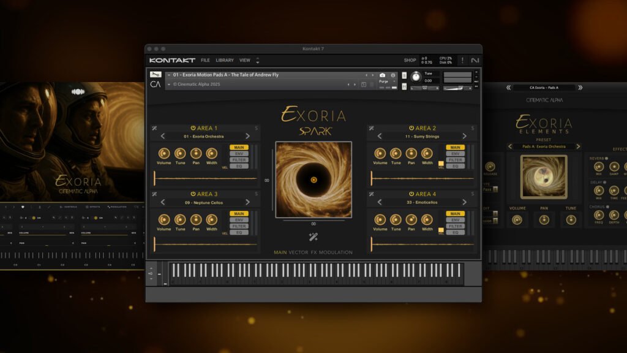
Task: Open the Kontakt alert exclamation icon
Action: pos(462,60)
